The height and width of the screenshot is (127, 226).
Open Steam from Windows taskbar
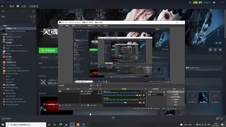[66, 124]
